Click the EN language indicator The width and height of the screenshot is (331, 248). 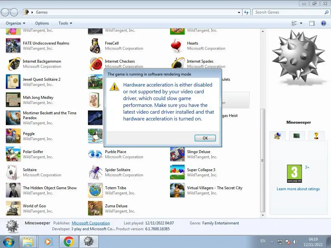click(x=263, y=241)
